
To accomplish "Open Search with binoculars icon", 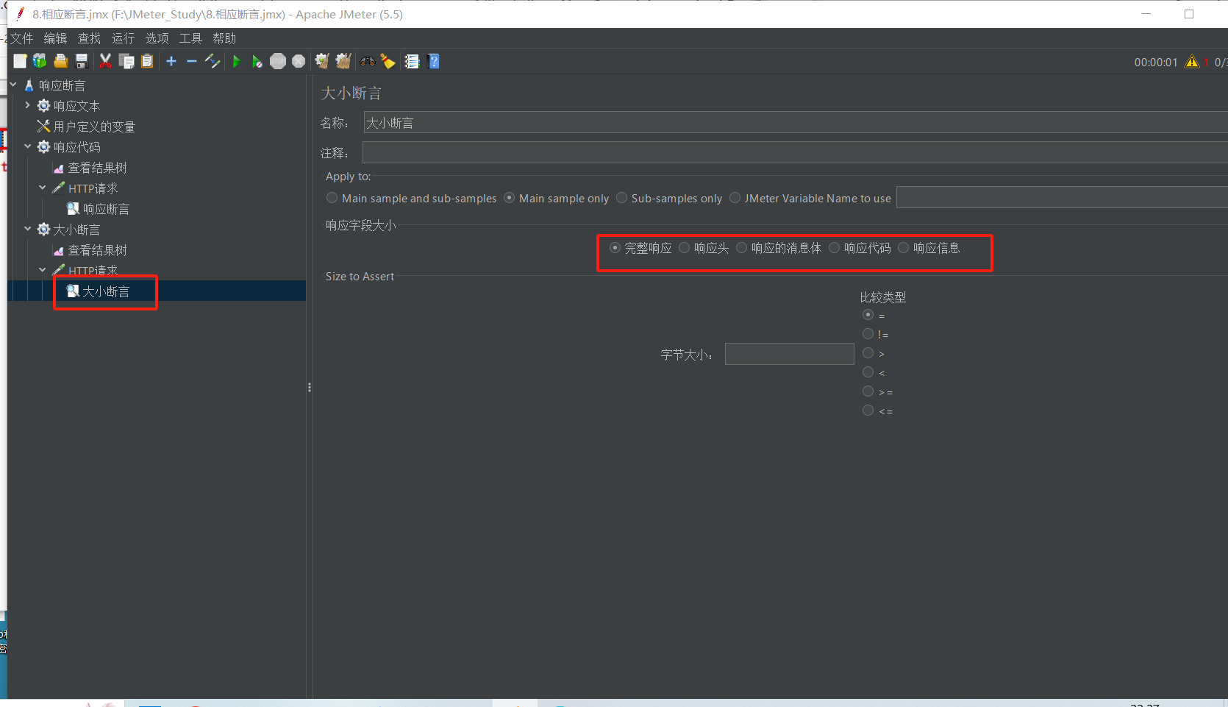I will 368,61.
